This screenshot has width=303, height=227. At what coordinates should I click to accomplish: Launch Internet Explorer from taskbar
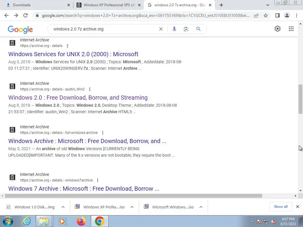click(x=26, y=221)
